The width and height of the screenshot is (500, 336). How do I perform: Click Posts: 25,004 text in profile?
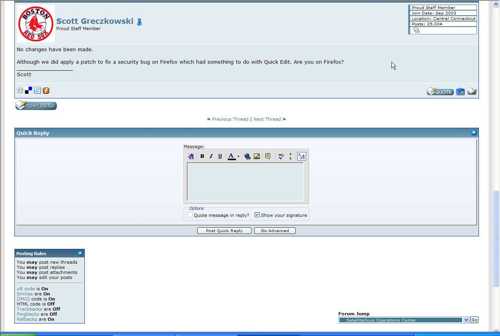click(x=427, y=24)
